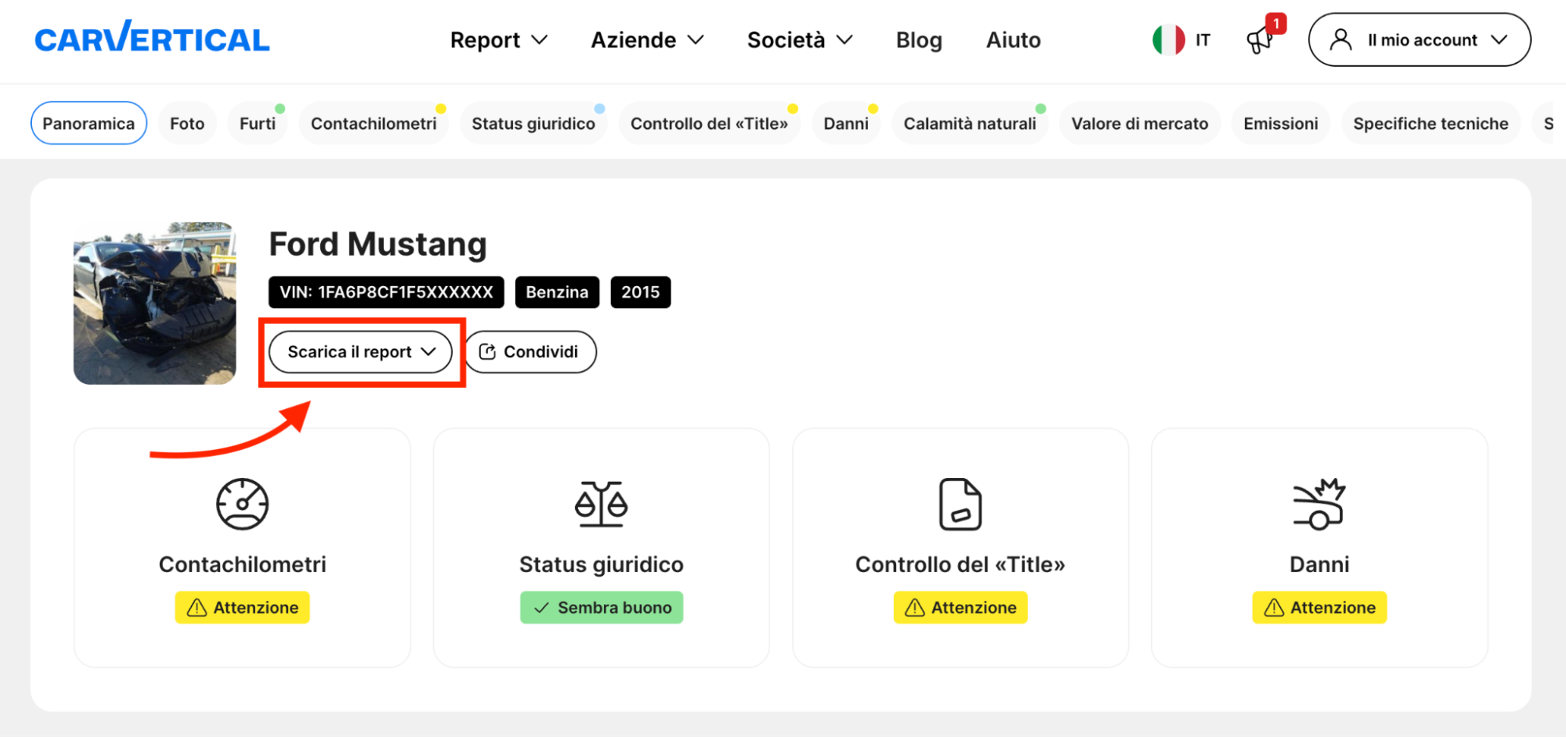
Task: Expand the Report menu dropdown
Action: [498, 40]
